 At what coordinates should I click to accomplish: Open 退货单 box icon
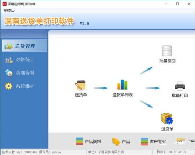pos(167,119)
